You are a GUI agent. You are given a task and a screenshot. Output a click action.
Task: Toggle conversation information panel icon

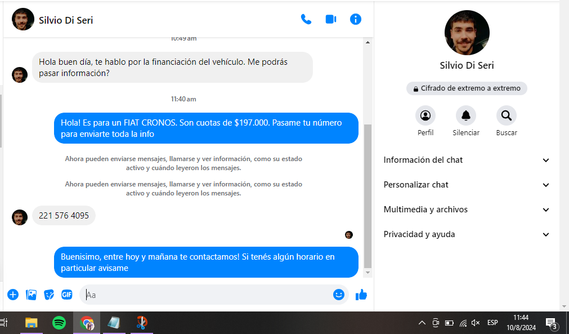(355, 19)
